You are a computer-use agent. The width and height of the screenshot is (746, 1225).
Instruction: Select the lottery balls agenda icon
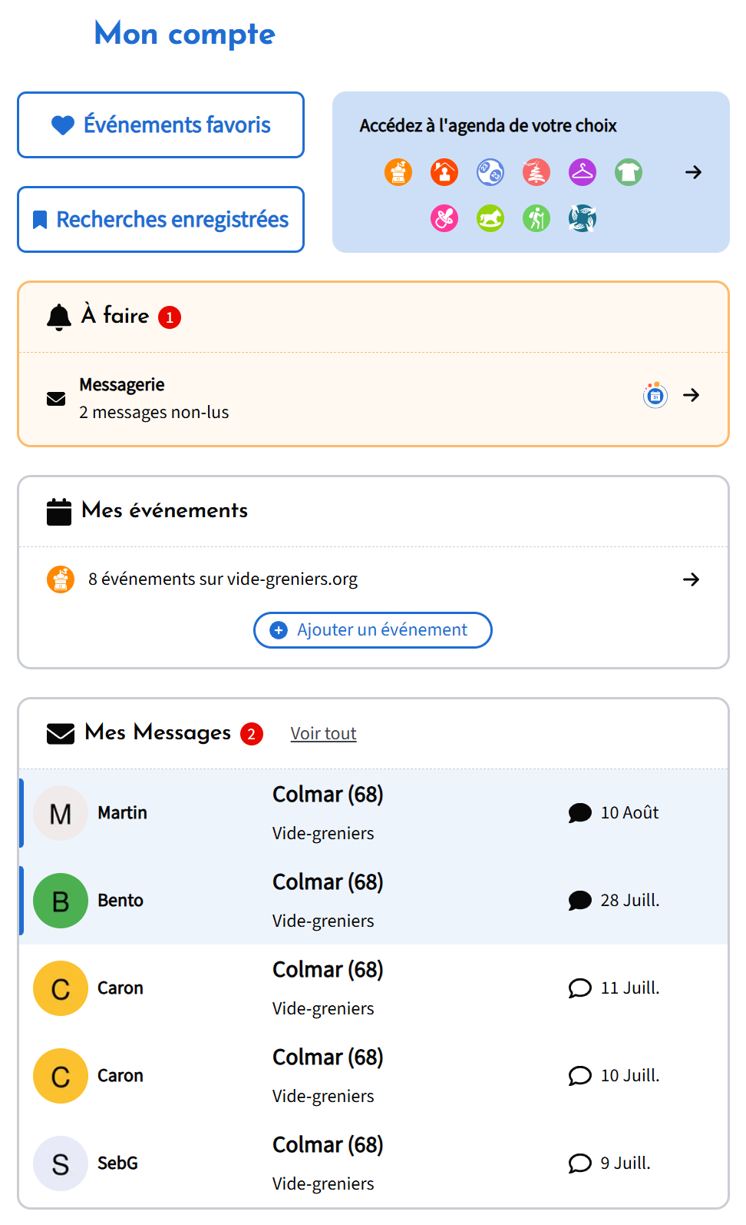490,172
